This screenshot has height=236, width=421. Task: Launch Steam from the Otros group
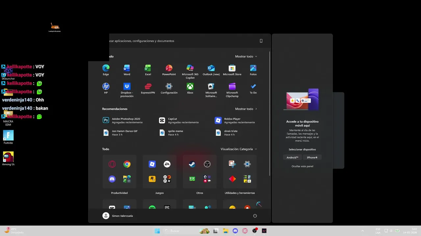click(192, 164)
